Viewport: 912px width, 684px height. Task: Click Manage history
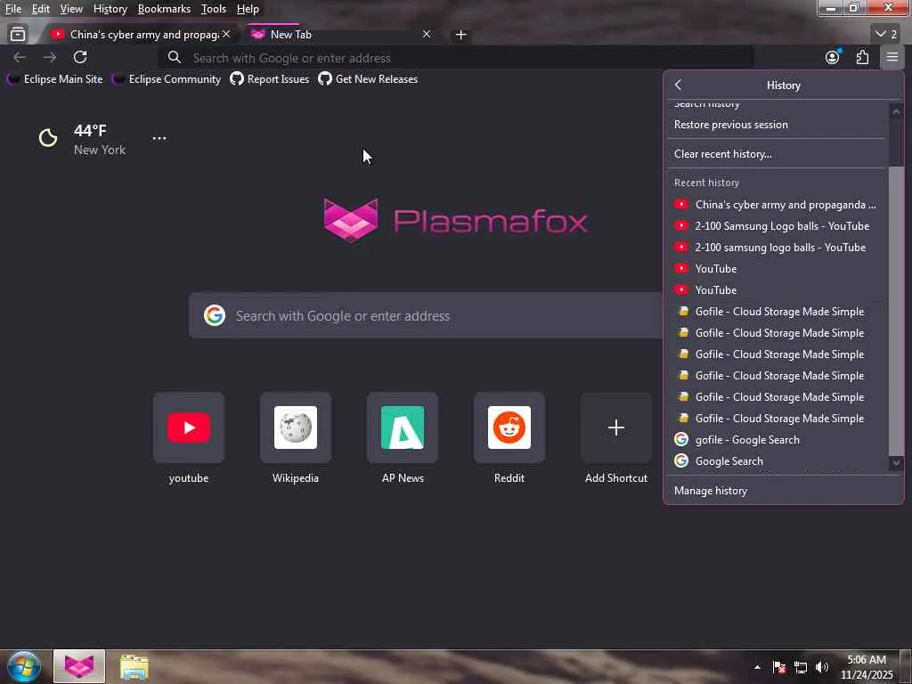coord(783,491)
